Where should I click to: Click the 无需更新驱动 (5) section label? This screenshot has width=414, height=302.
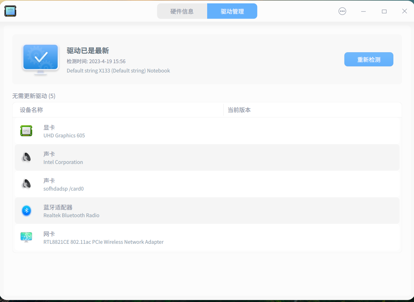coord(34,96)
